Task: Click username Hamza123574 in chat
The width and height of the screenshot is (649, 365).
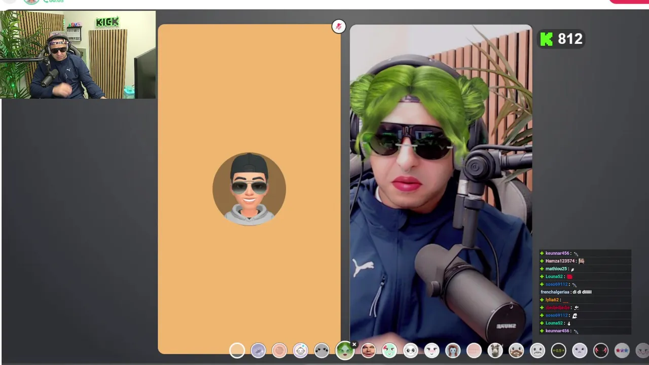Action: point(560,261)
